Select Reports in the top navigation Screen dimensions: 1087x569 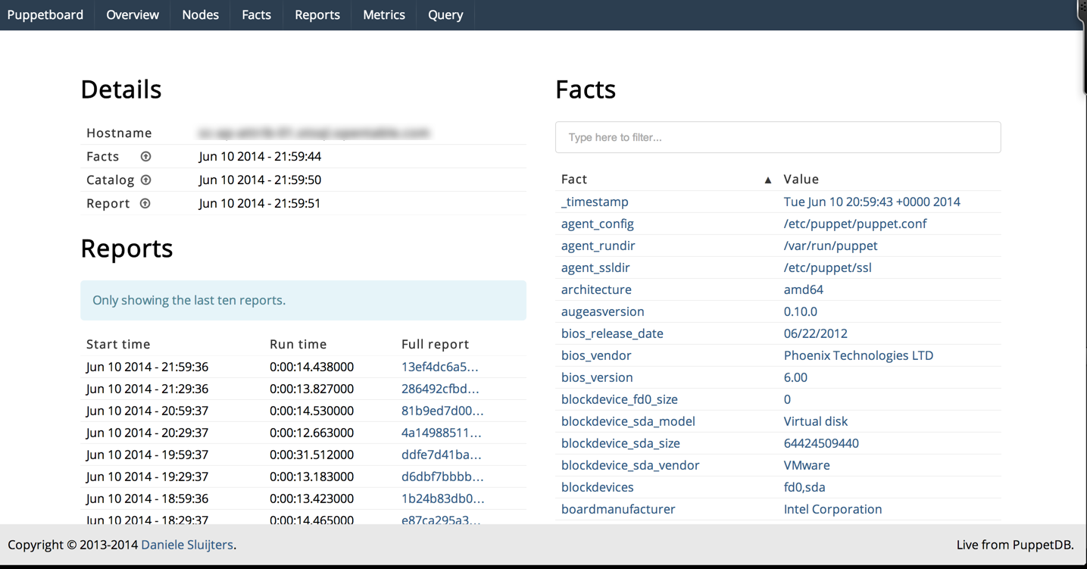point(317,15)
